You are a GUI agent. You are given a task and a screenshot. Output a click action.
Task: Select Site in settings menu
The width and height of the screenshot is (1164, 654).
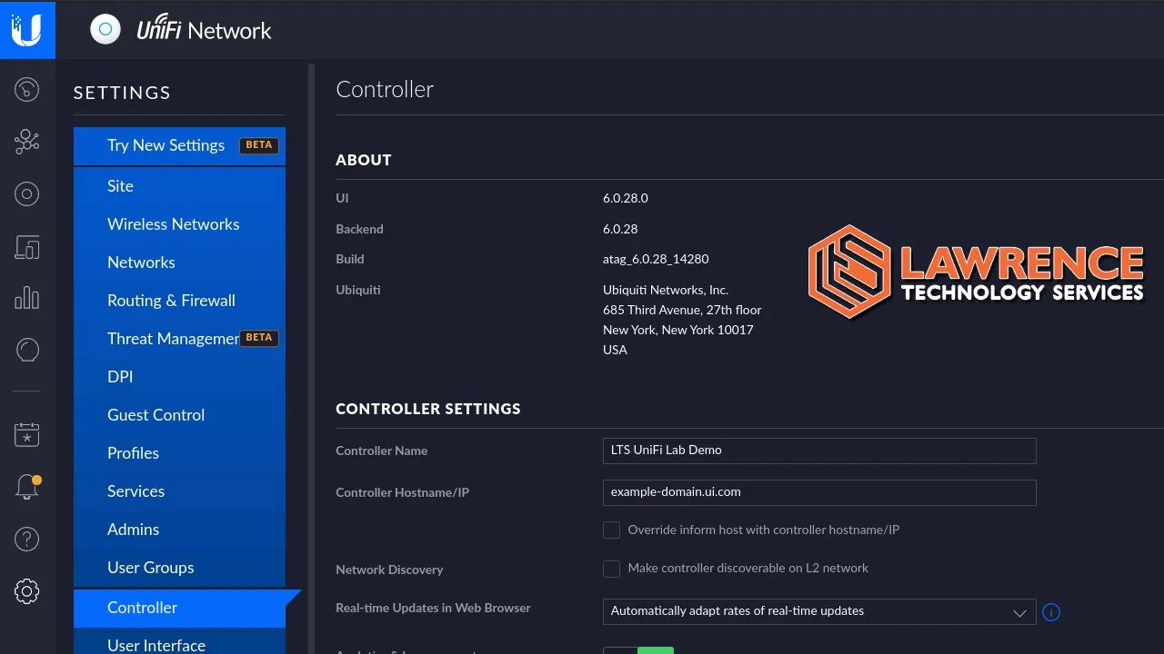pos(179,185)
